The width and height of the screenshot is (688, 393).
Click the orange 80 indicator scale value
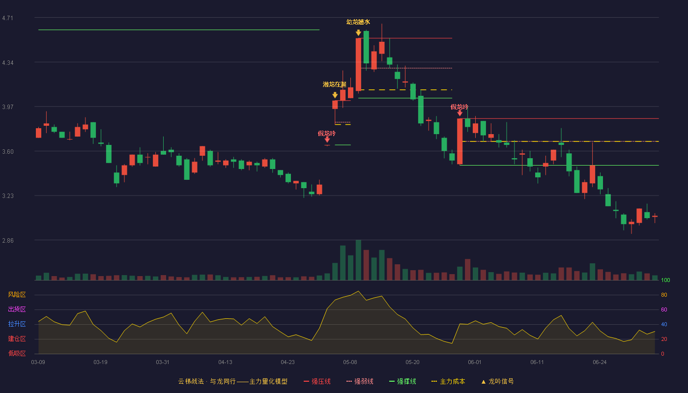coord(664,295)
